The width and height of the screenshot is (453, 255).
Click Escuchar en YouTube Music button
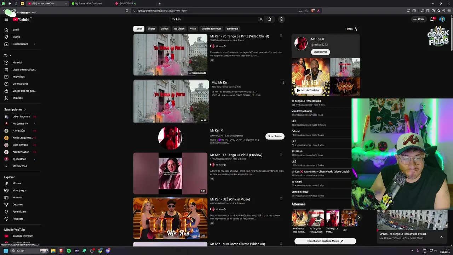[x=325, y=241]
